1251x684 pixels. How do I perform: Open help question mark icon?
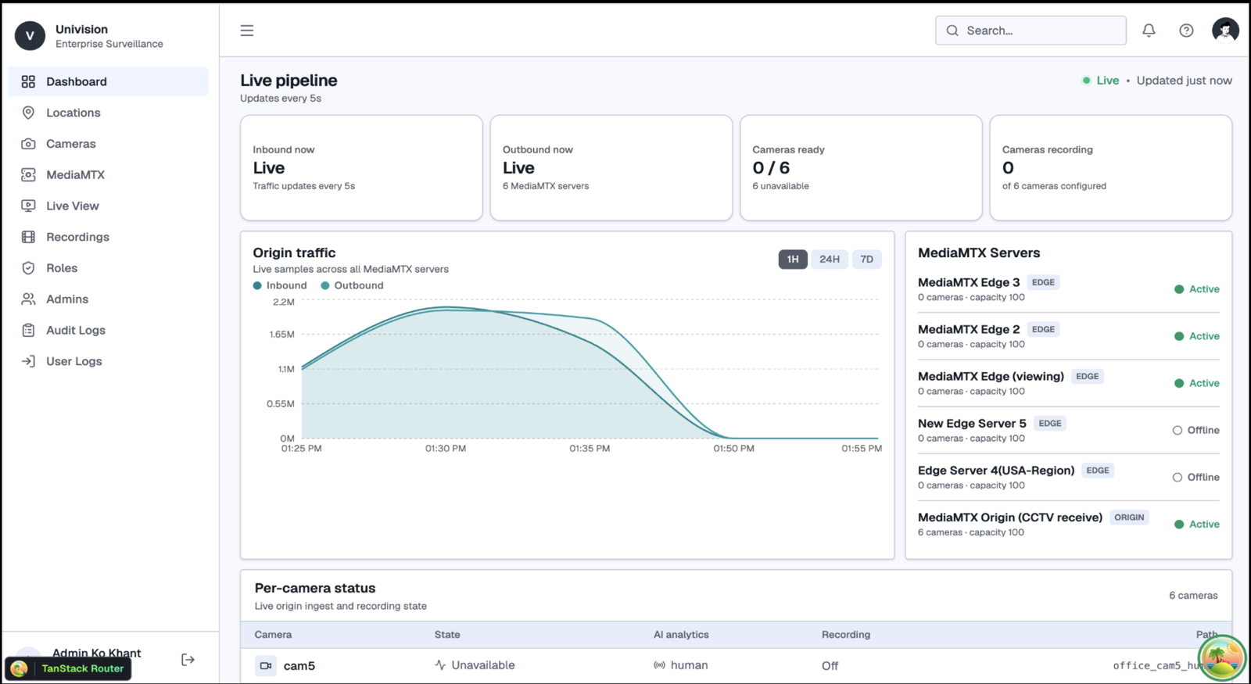point(1186,30)
